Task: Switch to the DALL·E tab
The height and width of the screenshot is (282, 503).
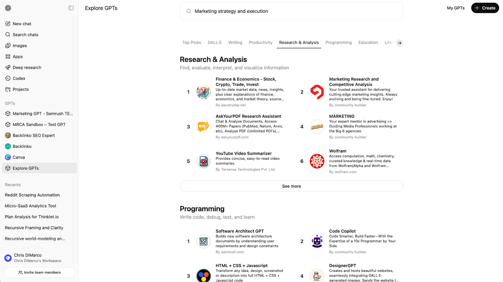Action: point(214,42)
